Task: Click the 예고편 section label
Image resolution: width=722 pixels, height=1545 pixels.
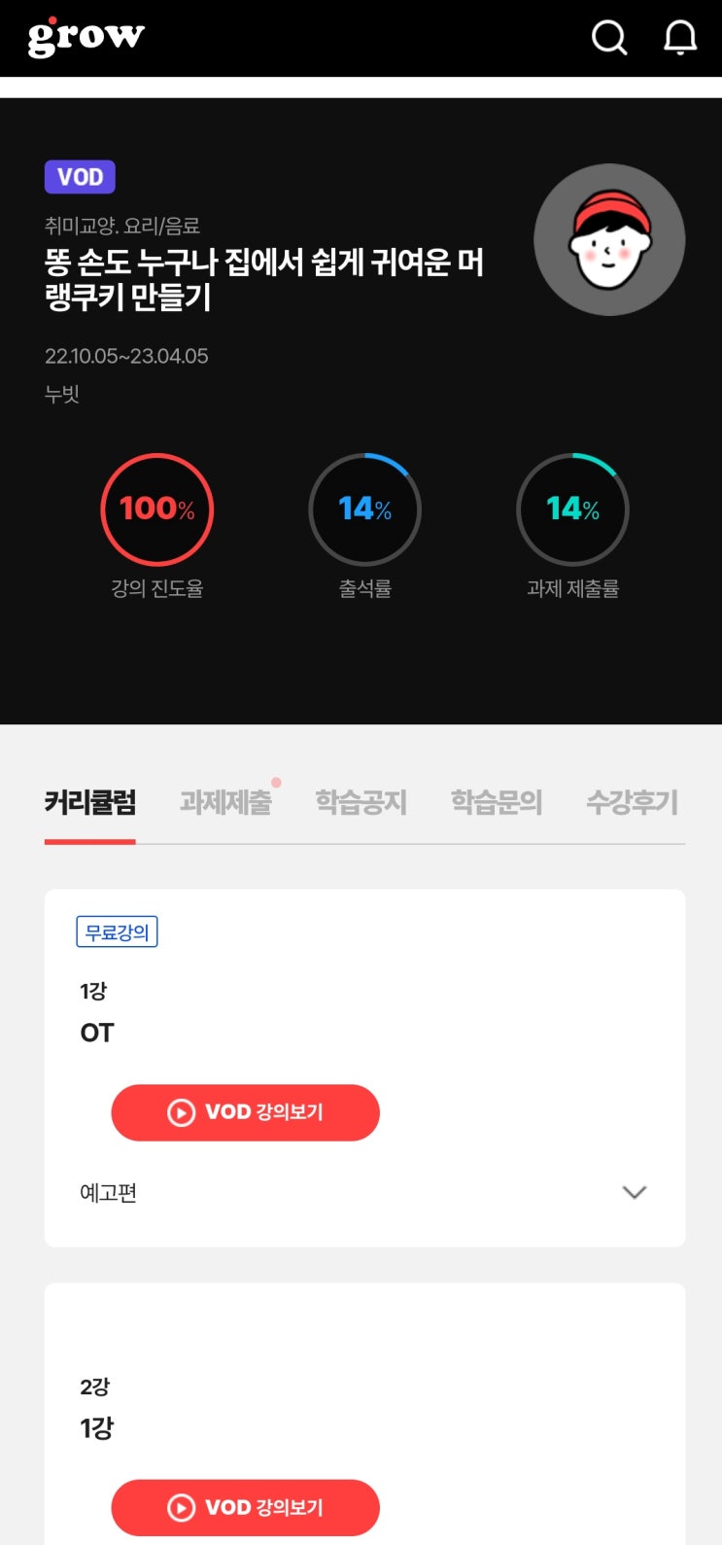Action: (108, 1192)
